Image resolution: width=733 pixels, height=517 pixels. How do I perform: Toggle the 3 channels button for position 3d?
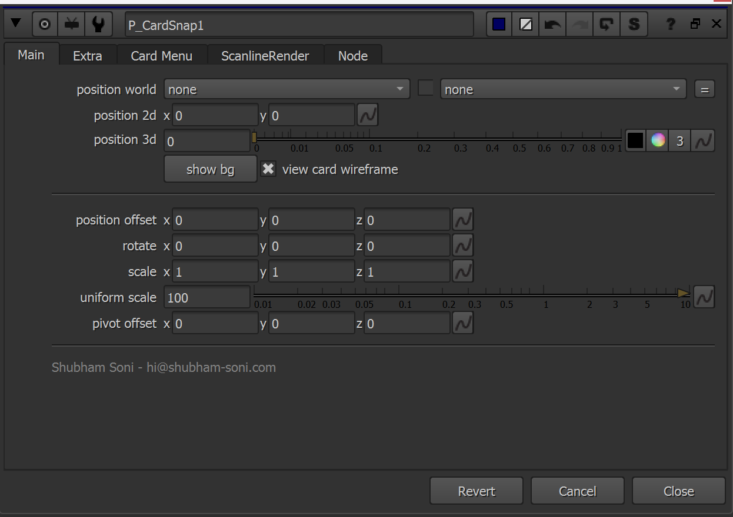pos(680,141)
